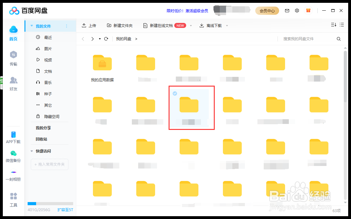Open settings hexagon icon in title bar
This screenshot has width=351, height=219.
pyautogui.click(x=297, y=11)
